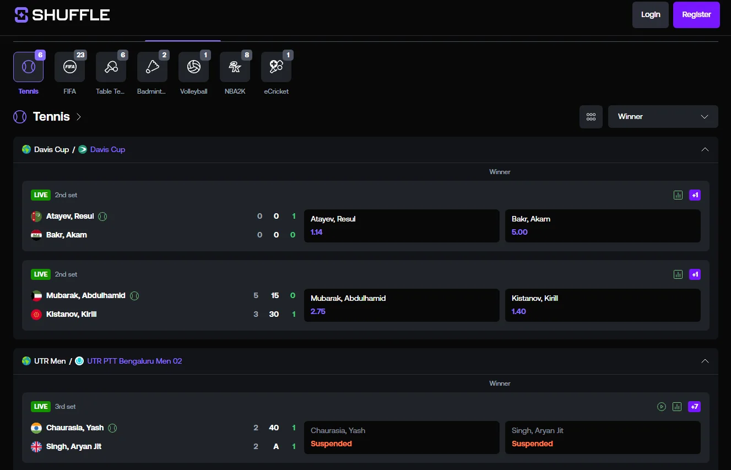Click the Davis Cup globe icon
Screen dimensions: 731x470
point(26,149)
